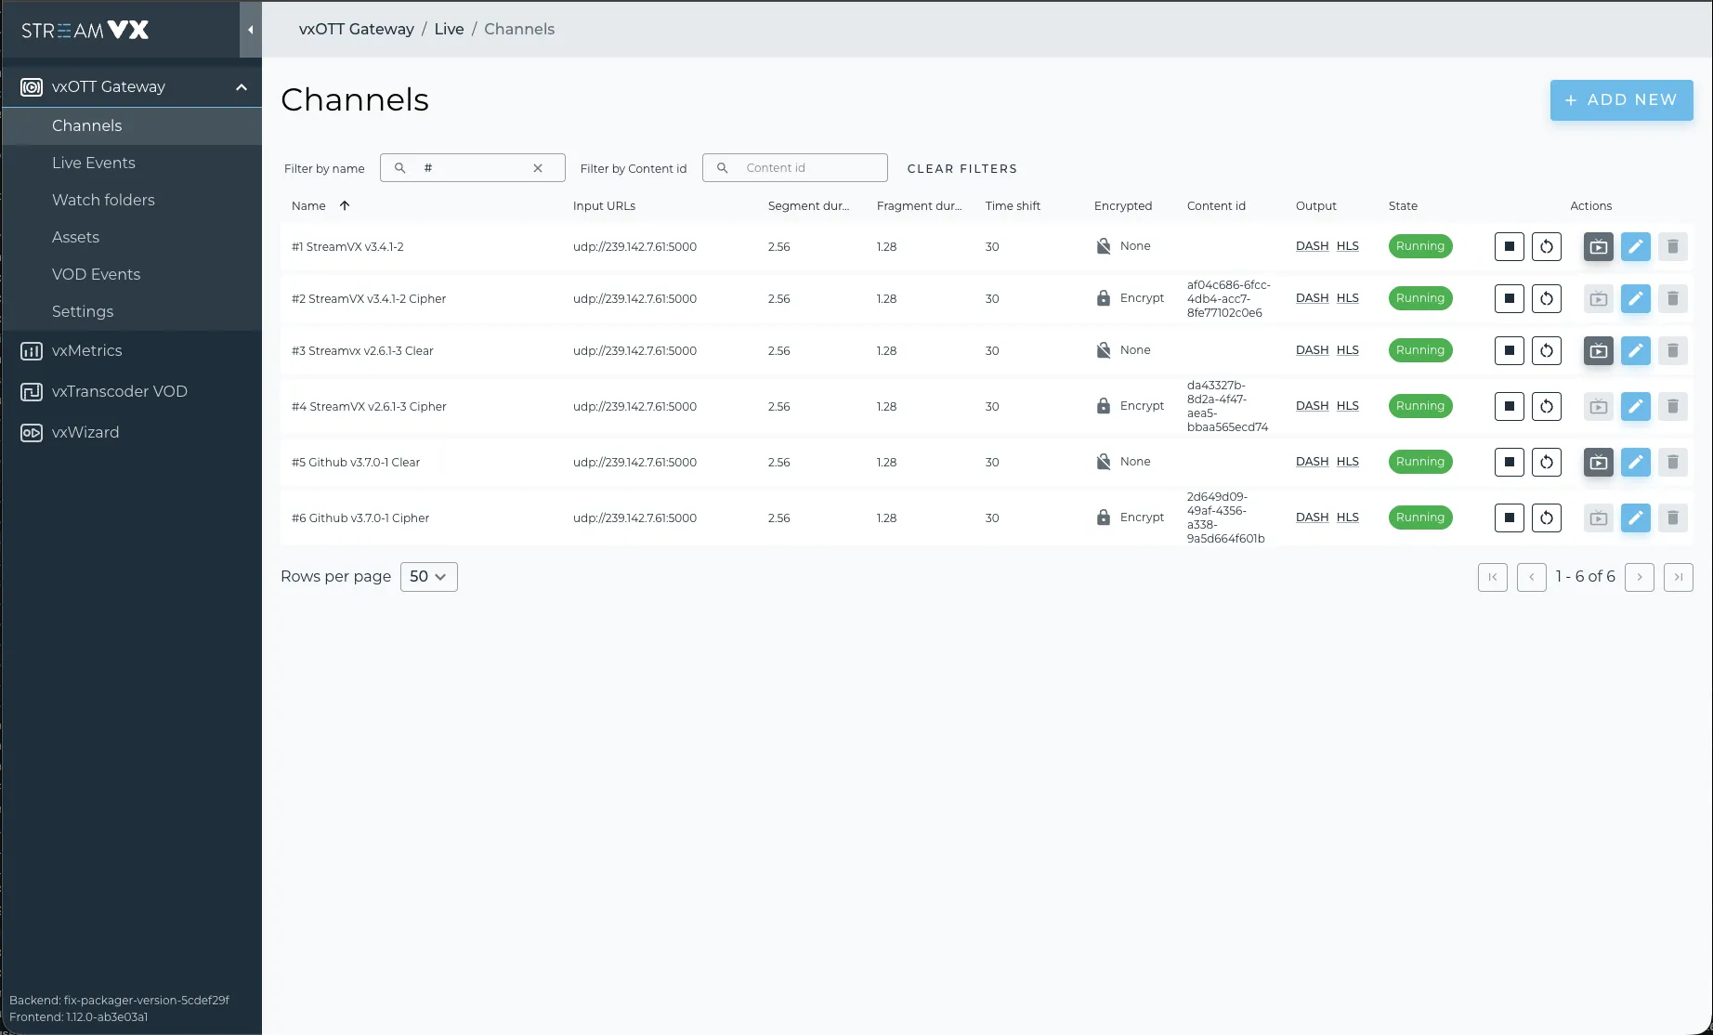Go to the last page of results

(1678, 577)
